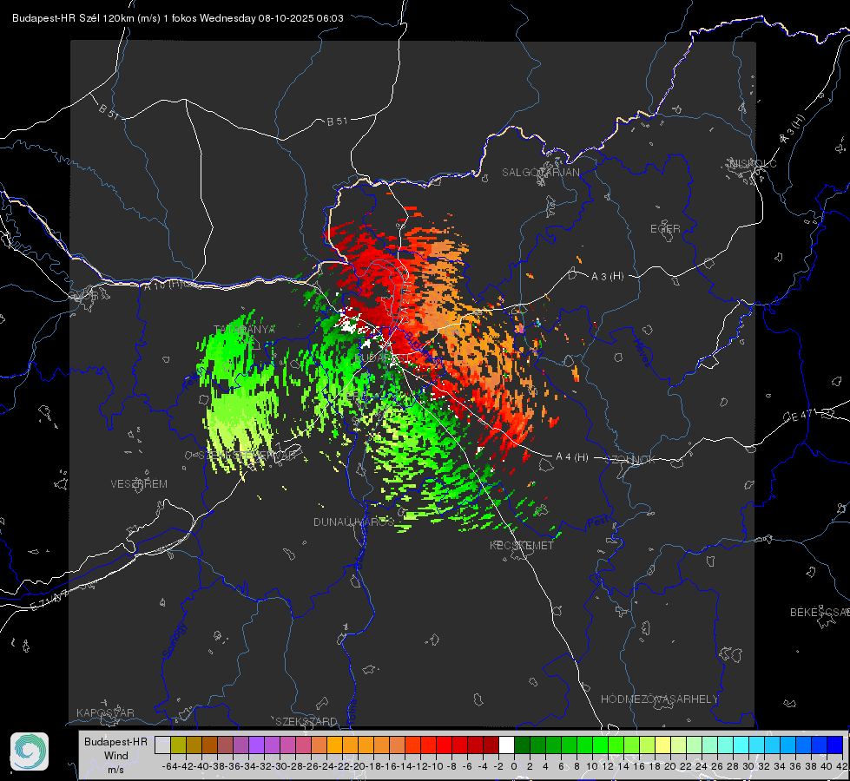Click the 10 value in the legend
This screenshot has width=850, height=781.
[592, 766]
